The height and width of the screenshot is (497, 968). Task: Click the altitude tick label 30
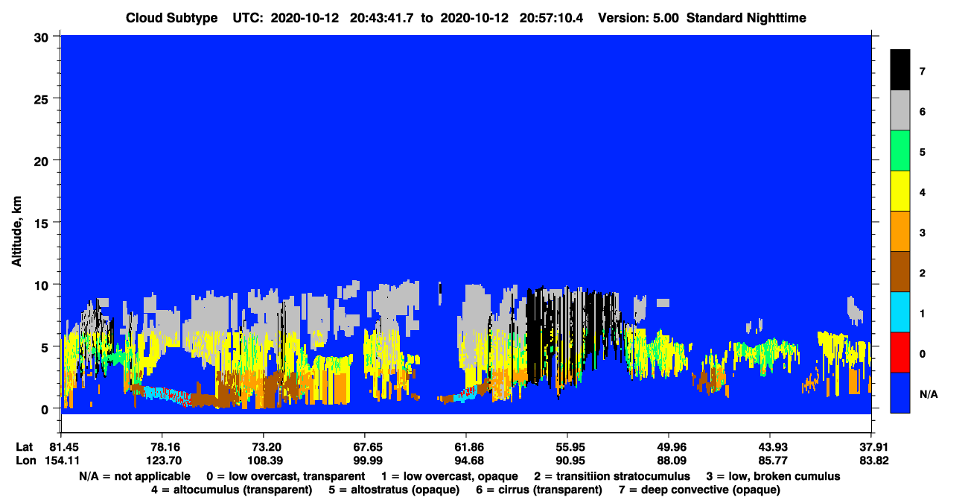[x=43, y=37]
